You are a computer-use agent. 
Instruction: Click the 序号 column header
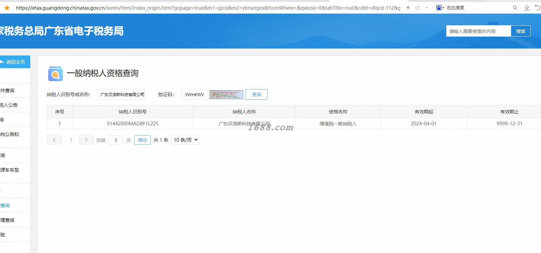point(59,112)
